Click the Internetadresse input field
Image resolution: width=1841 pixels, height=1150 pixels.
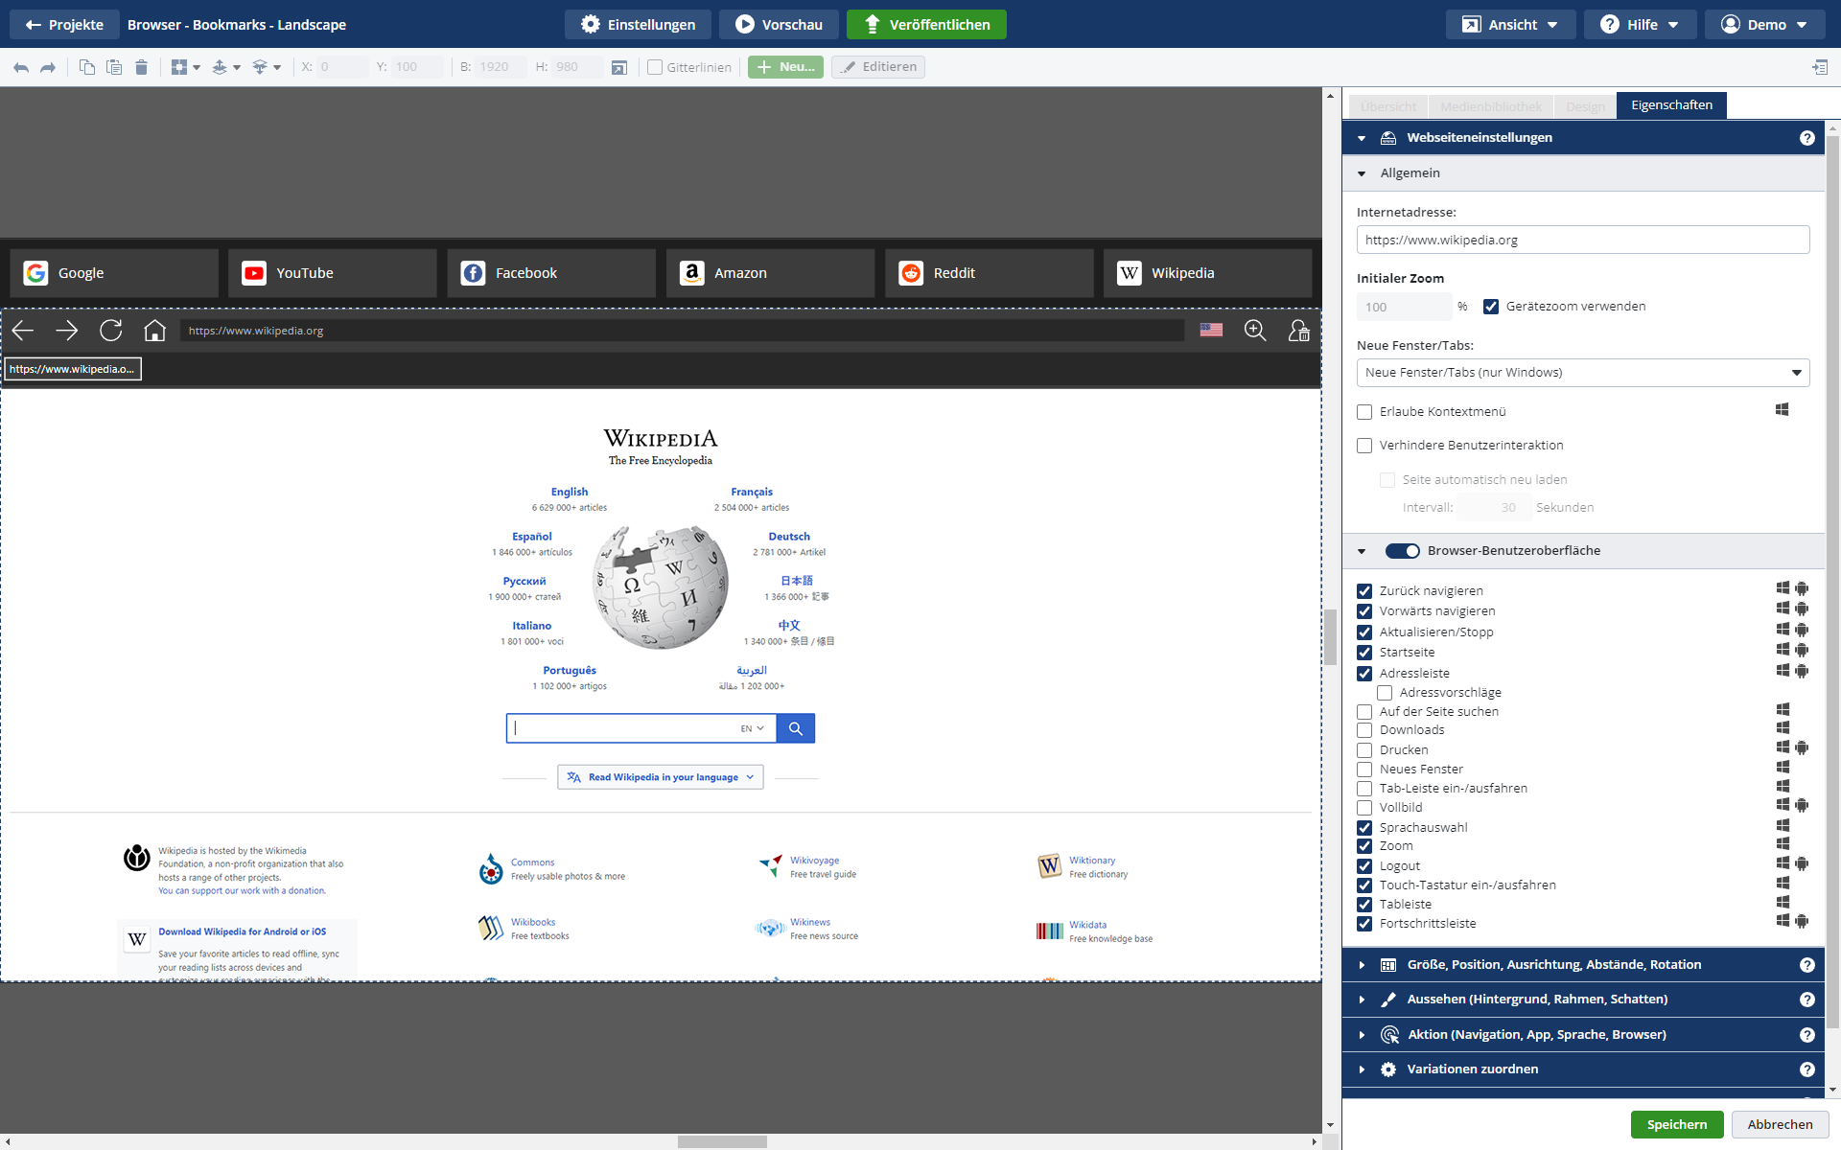click(1582, 241)
